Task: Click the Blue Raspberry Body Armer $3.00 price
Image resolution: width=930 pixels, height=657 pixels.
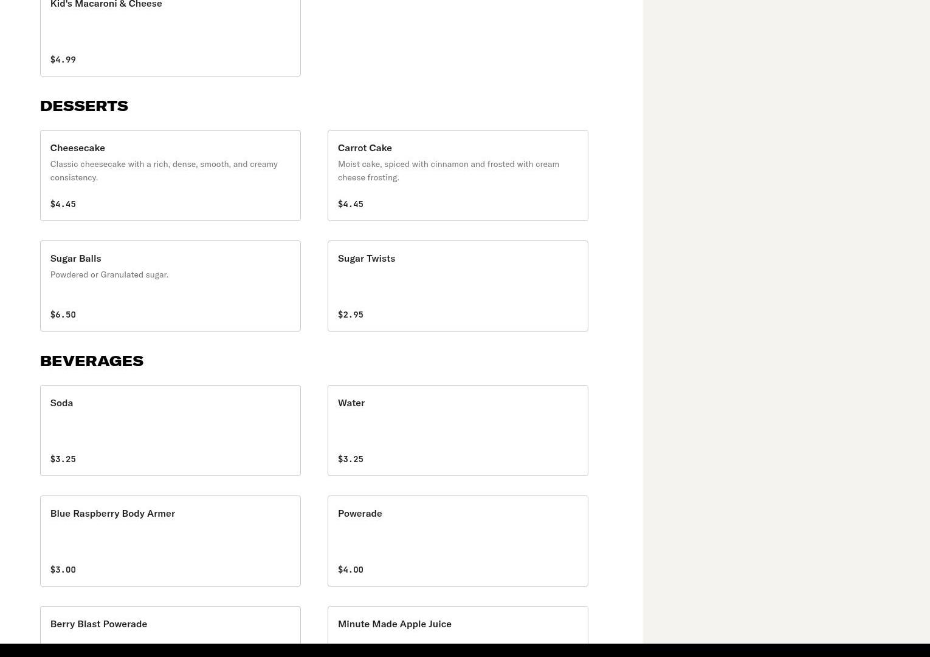Action: tap(63, 570)
